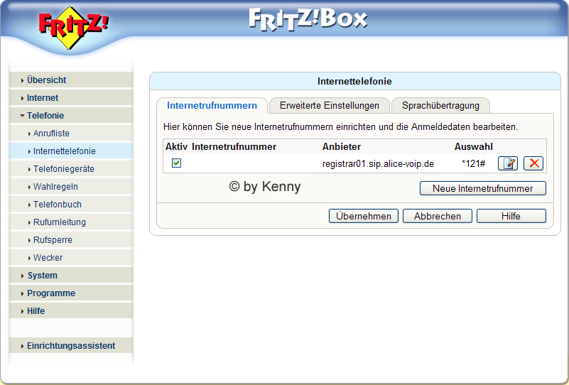Delete the alice-voip number with the red X
The width and height of the screenshot is (569, 385).
(533, 163)
